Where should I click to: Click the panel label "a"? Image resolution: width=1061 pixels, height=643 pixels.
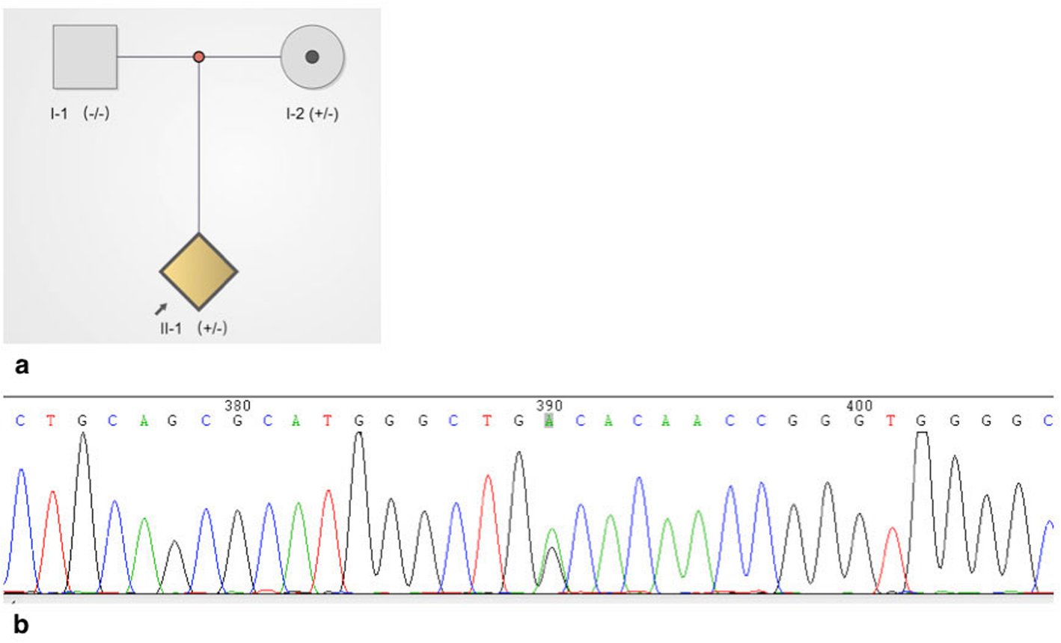[22, 366]
